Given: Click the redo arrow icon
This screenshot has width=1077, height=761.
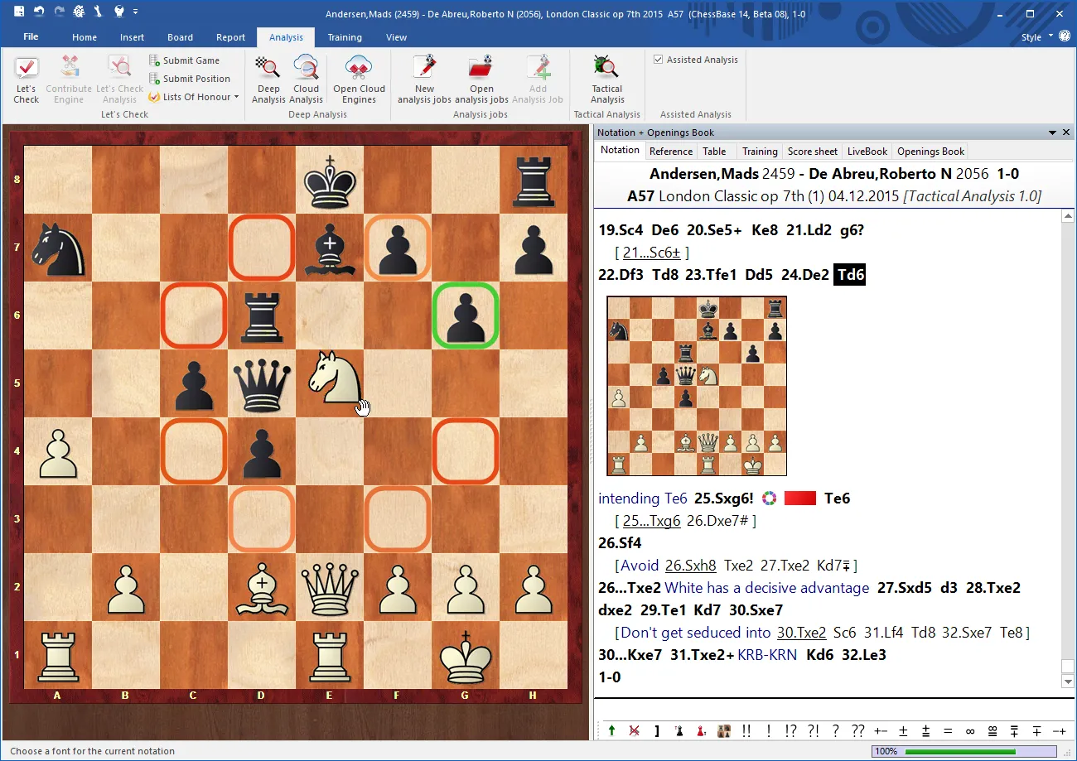Looking at the screenshot, I should pos(59,12).
